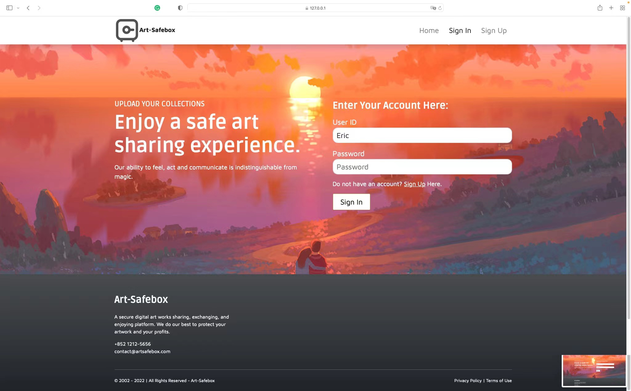Click the screenshot preview thumbnail

[x=593, y=371]
